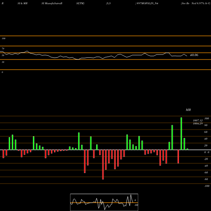Click the MR panel title label

click(x=188, y=110)
